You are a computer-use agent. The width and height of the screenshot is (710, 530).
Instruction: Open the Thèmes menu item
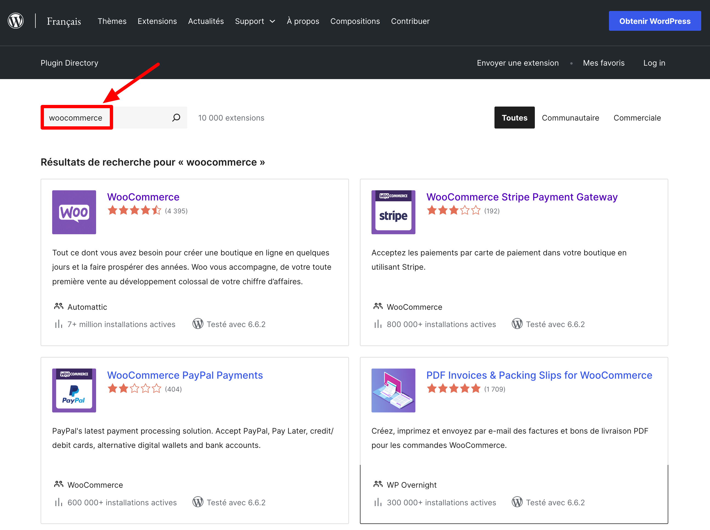coord(112,21)
